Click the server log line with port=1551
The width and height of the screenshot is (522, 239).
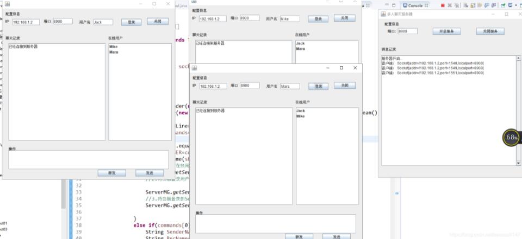432,73
